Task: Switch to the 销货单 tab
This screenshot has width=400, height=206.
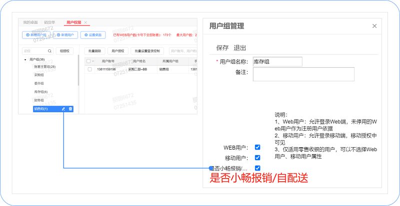Action: click(49, 22)
